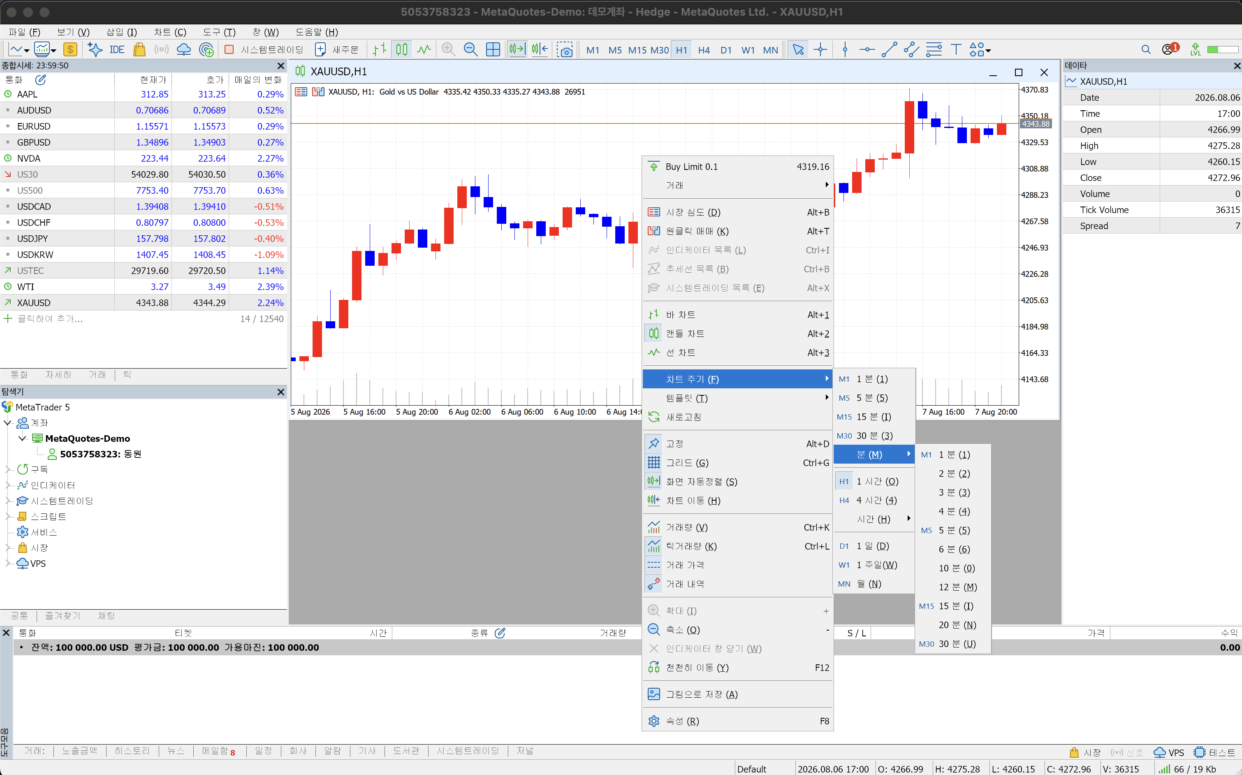Image resolution: width=1242 pixels, height=775 pixels.
Task: Select the horizontal line drawing tool
Action: point(867,50)
